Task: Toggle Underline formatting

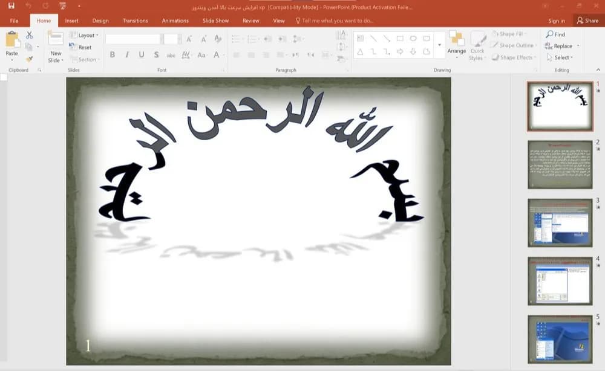Action: 142,55
